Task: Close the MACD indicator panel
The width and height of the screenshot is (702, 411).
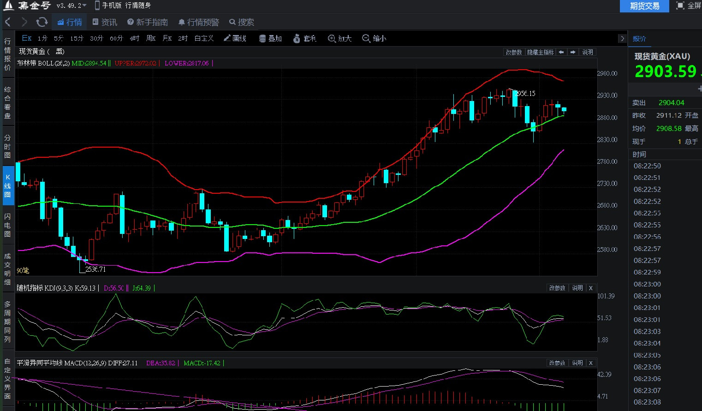Action: click(590, 363)
